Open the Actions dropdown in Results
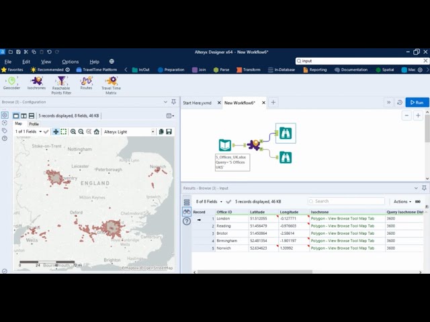The height and width of the screenshot is (322, 430). point(402,201)
